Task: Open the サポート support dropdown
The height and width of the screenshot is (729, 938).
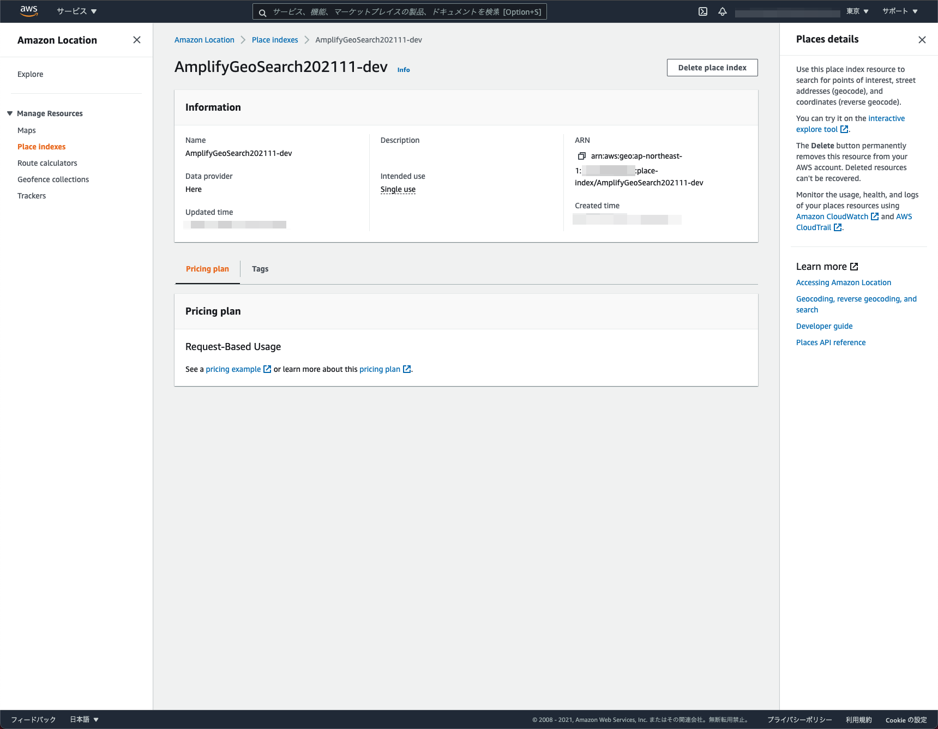Action: click(900, 11)
